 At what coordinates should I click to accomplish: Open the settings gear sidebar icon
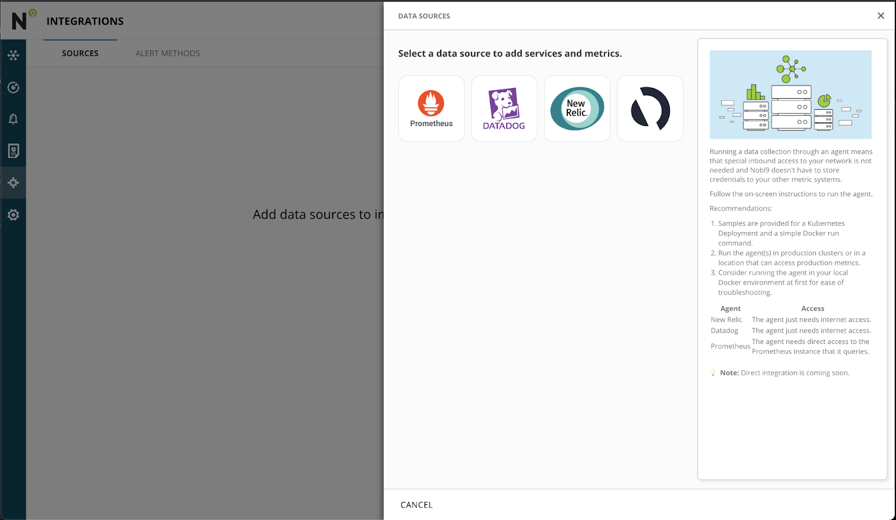[x=13, y=215]
